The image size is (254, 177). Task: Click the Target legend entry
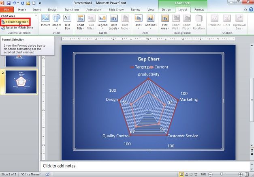138,67
